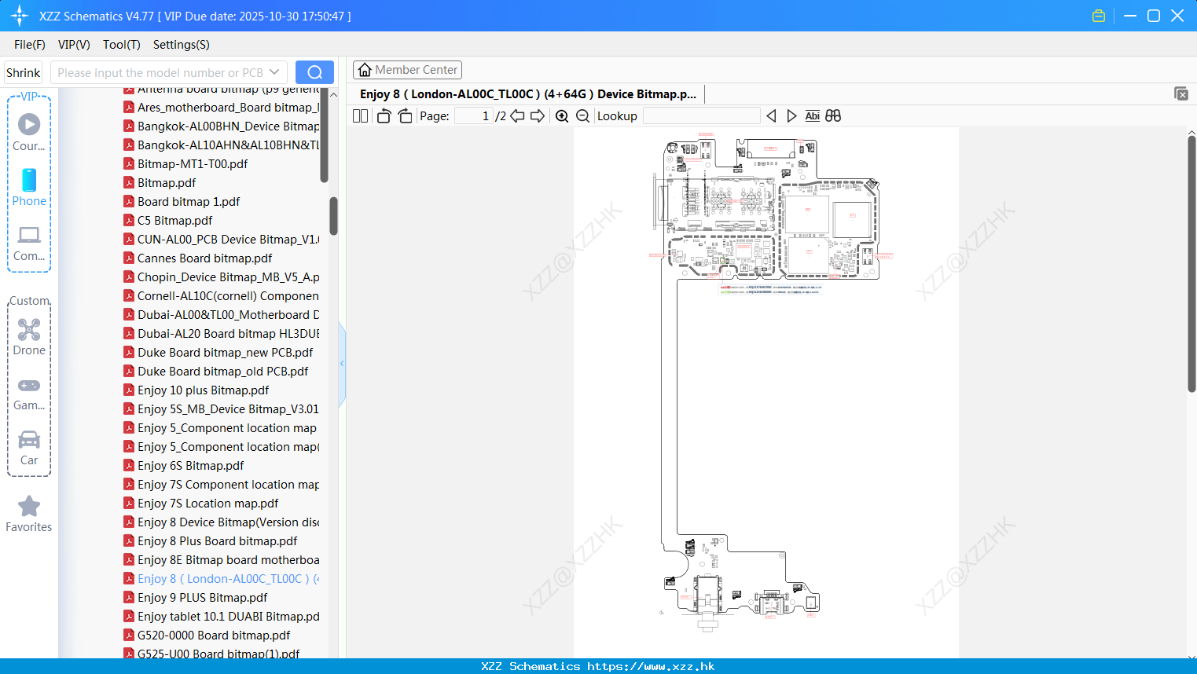
Task: Zoom out of the PDF
Action: pos(582,115)
